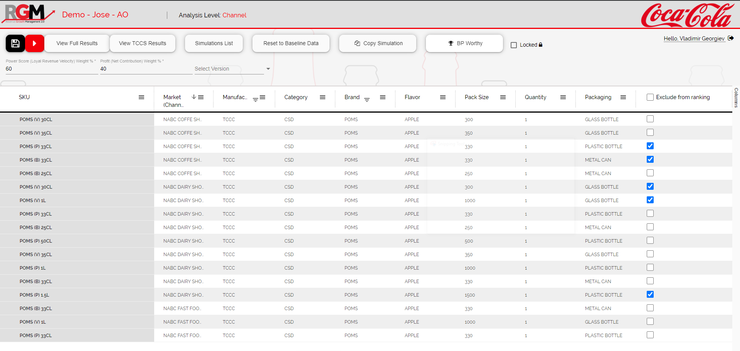740x351 pixels.
Task: Uncheck exclude box for POMS (P) 1.5L row
Action: [650, 295]
